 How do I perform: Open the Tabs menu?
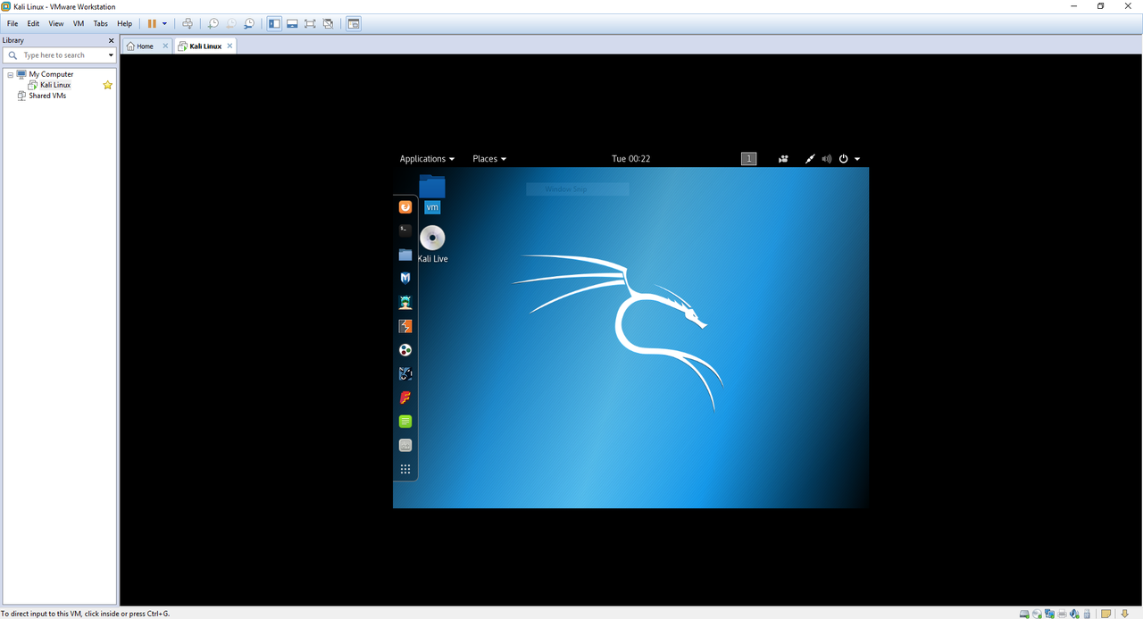click(x=101, y=23)
